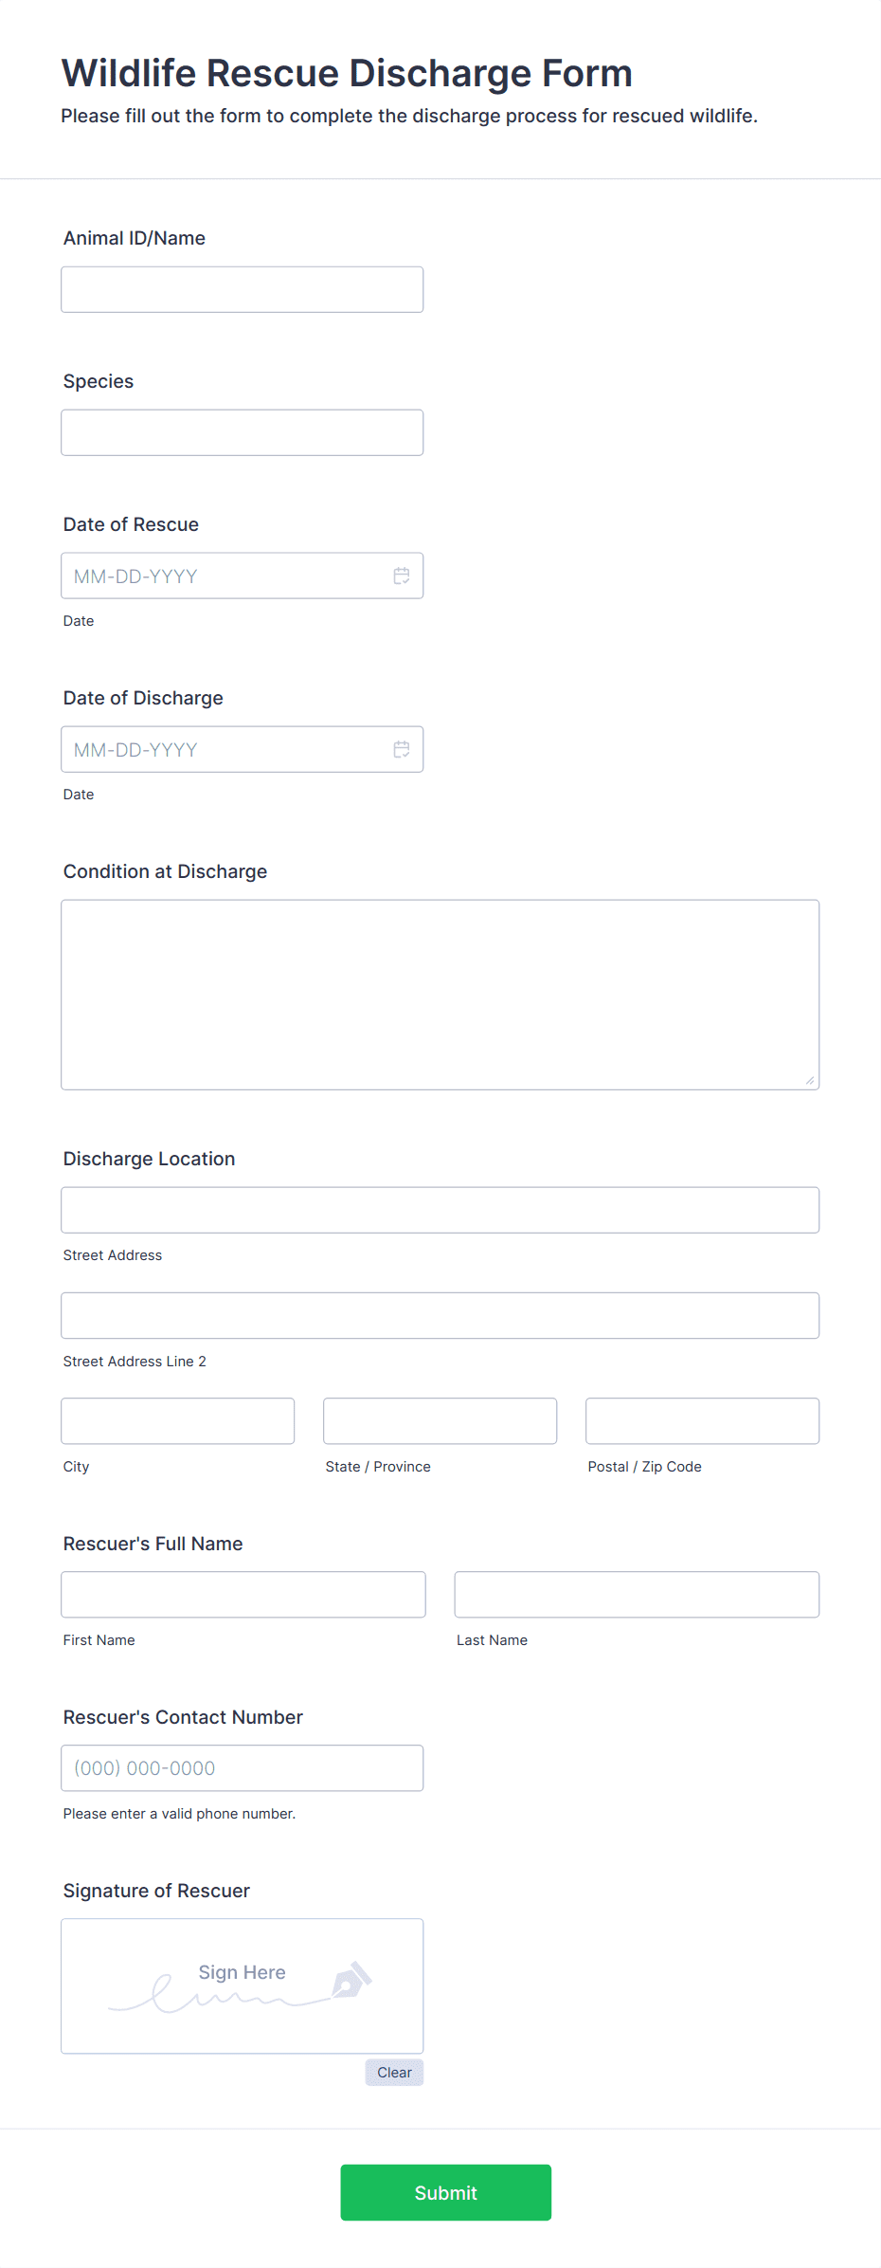Select the Species text field
The image size is (881, 2268).
(243, 432)
